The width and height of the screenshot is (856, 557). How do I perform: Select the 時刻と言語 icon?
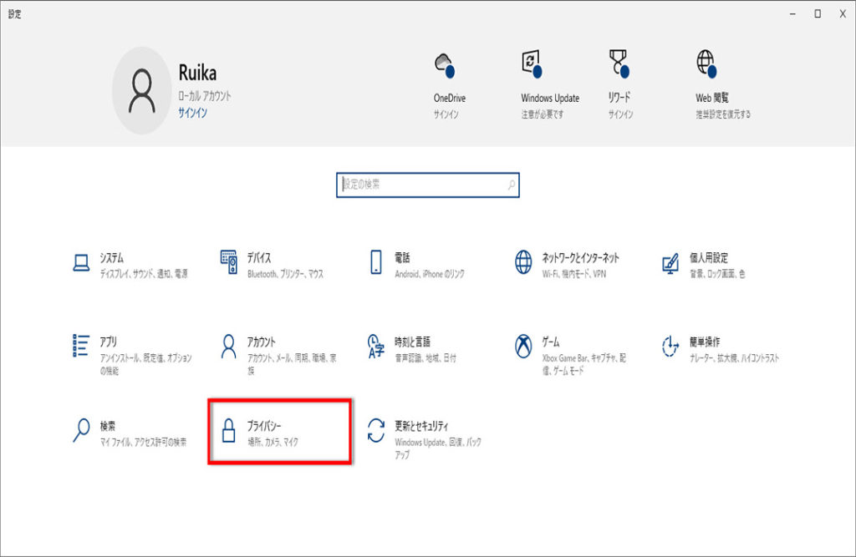tap(376, 346)
